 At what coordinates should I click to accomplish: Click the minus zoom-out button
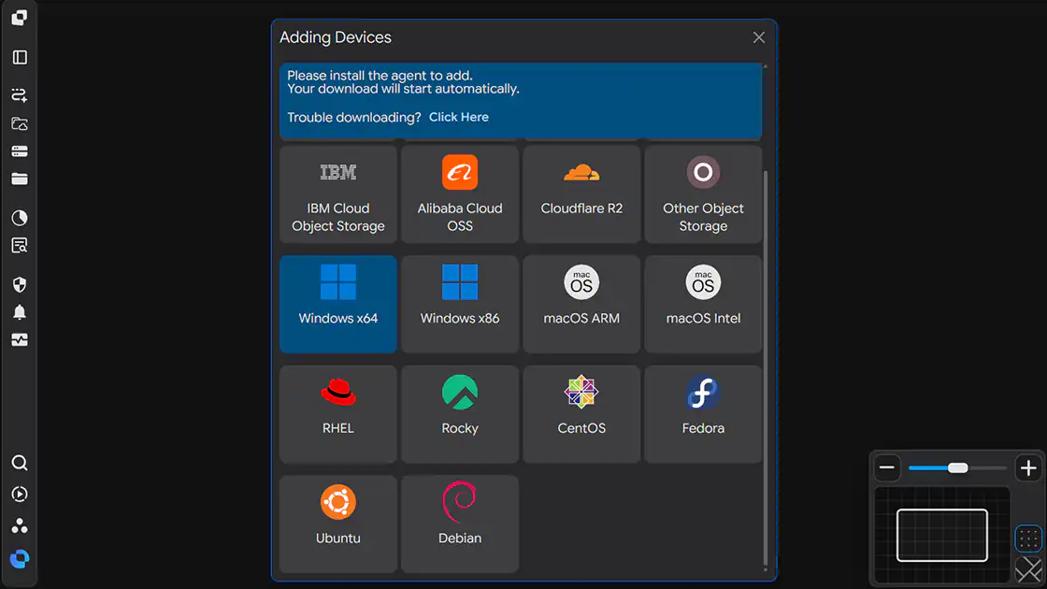click(x=887, y=467)
